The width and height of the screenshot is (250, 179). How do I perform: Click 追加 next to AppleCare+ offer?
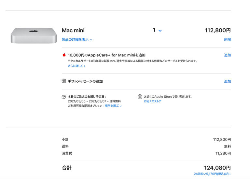(227, 55)
